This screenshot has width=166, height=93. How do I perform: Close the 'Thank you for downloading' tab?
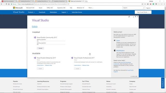tap(83, 1)
